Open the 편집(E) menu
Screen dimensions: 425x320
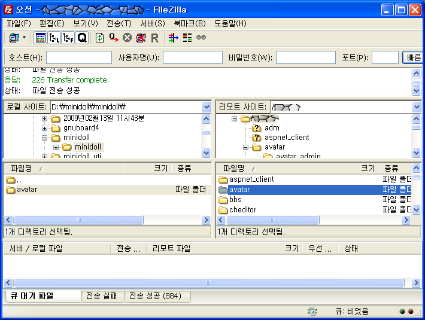point(51,23)
